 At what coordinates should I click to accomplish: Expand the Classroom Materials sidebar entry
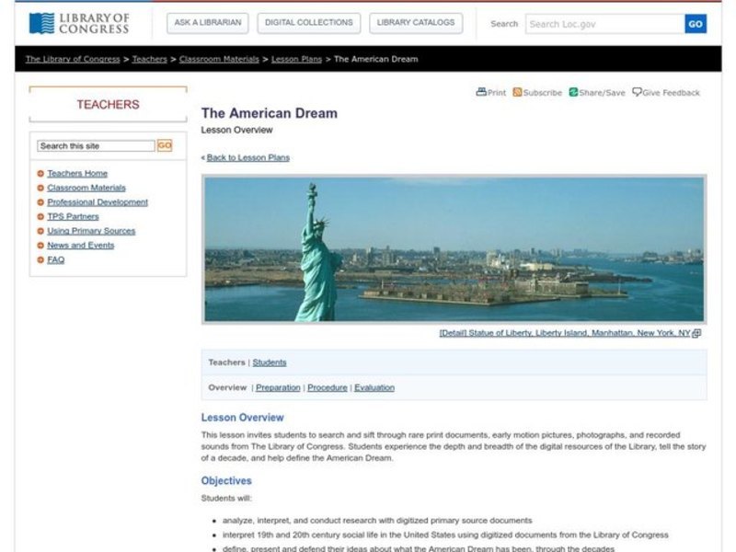pos(85,188)
